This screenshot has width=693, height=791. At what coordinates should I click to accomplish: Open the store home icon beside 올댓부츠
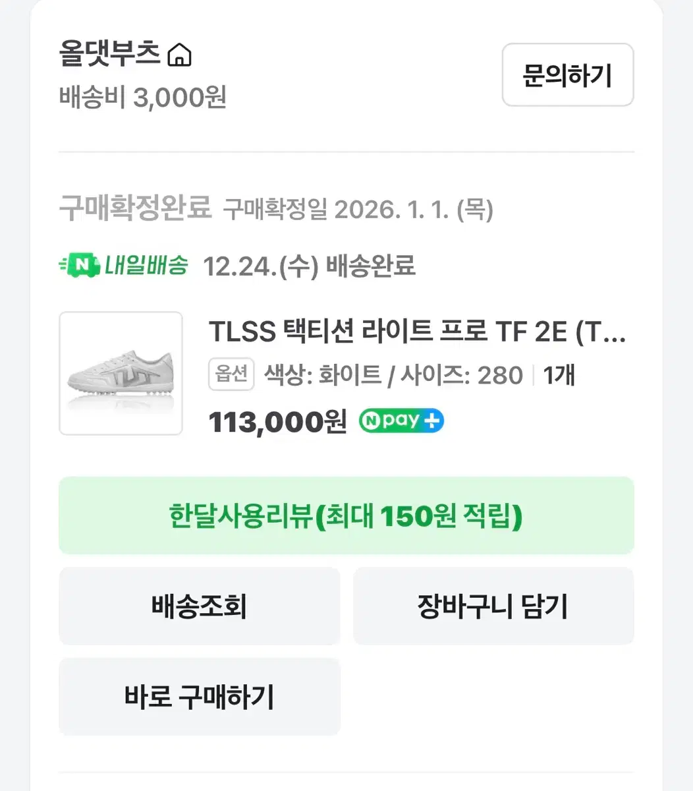tap(179, 55)
